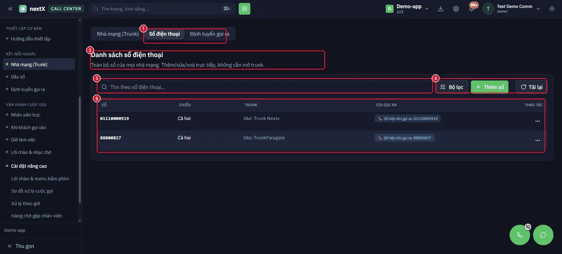Collapse the Cài đặt nâng cao sidebar group
The image size is (562, 254).
click(x=29, y=166)
